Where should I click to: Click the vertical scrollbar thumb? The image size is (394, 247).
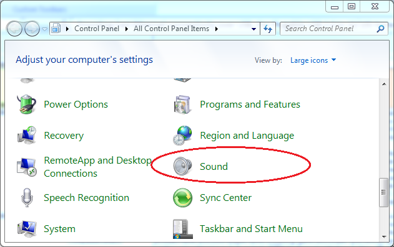click(384, 192)
